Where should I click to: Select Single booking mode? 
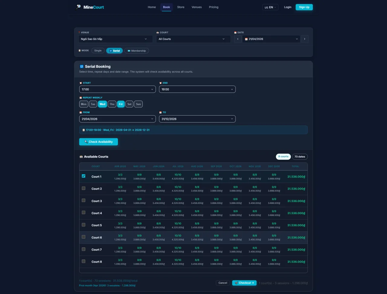tap(98, 51)
